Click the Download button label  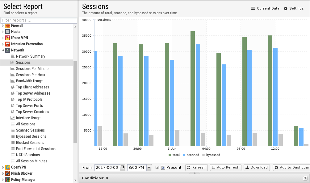pyautogui.click(x=259, y=167)
